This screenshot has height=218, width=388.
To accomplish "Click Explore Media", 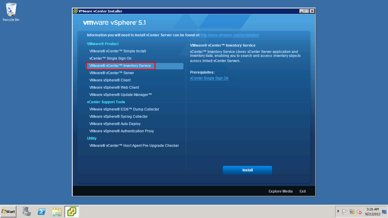I will click(x=280, y=191).
